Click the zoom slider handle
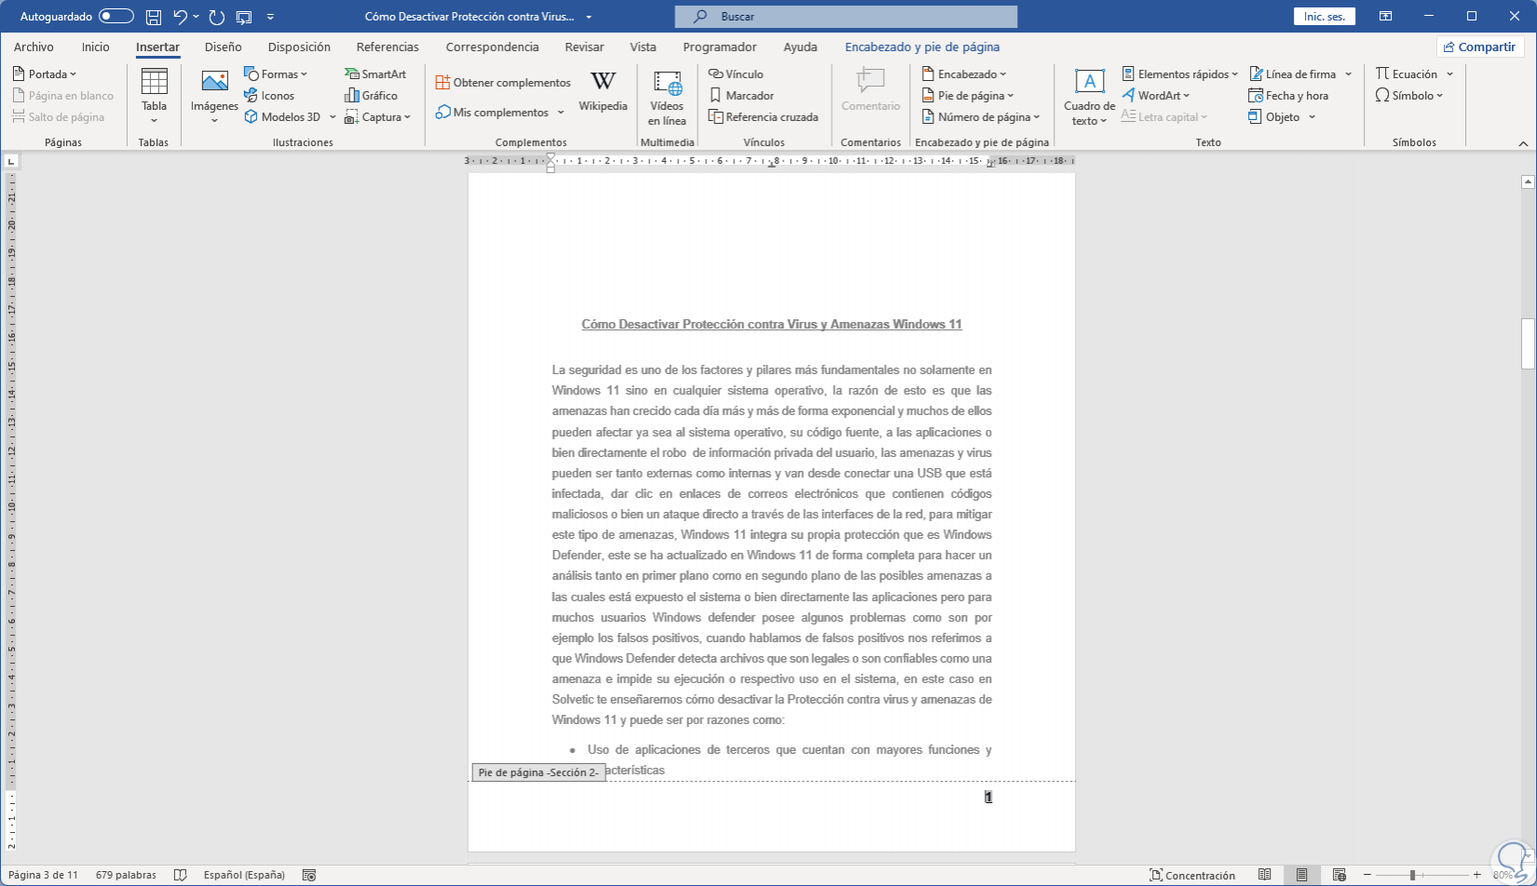The image size is (1537, 886). coord(1412,875)
